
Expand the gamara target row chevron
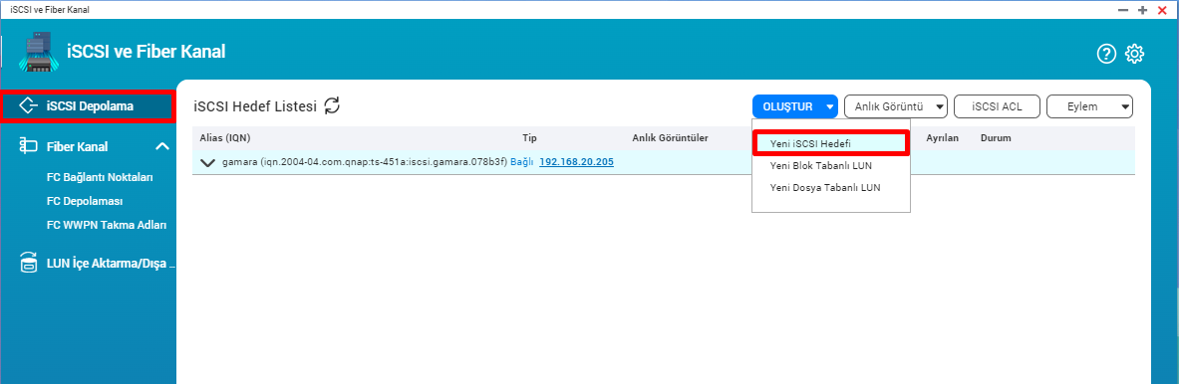click(208, 163)
